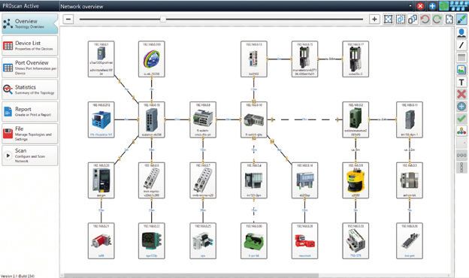
Task: Click the red undo arrow icon
Action: pos(425,19)
